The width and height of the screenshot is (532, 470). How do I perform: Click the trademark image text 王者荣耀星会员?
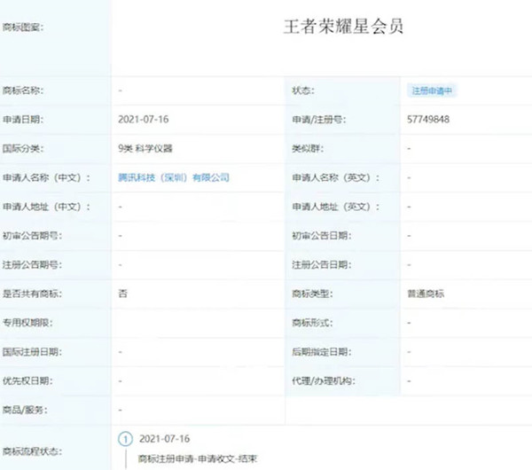point(343,27)
